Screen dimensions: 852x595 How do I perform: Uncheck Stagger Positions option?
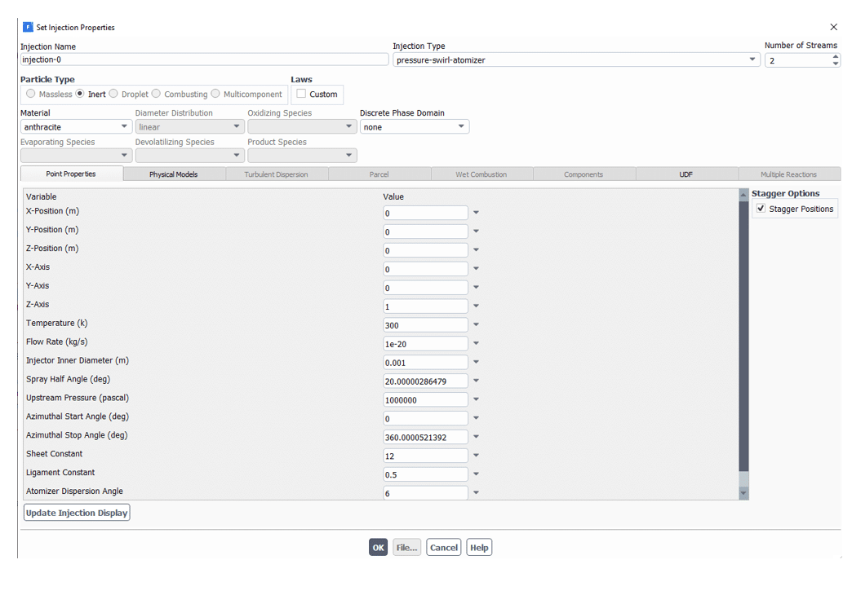click(761, 209)
